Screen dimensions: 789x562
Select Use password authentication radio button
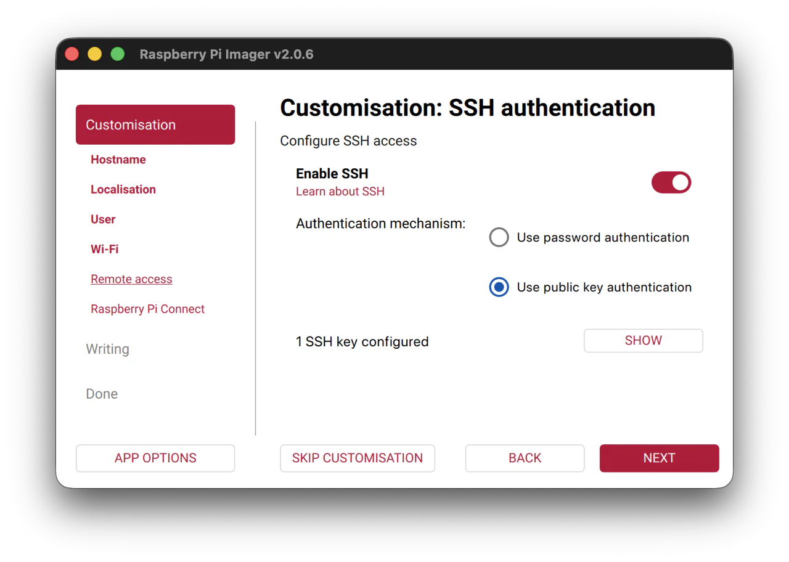click(499, 237)
